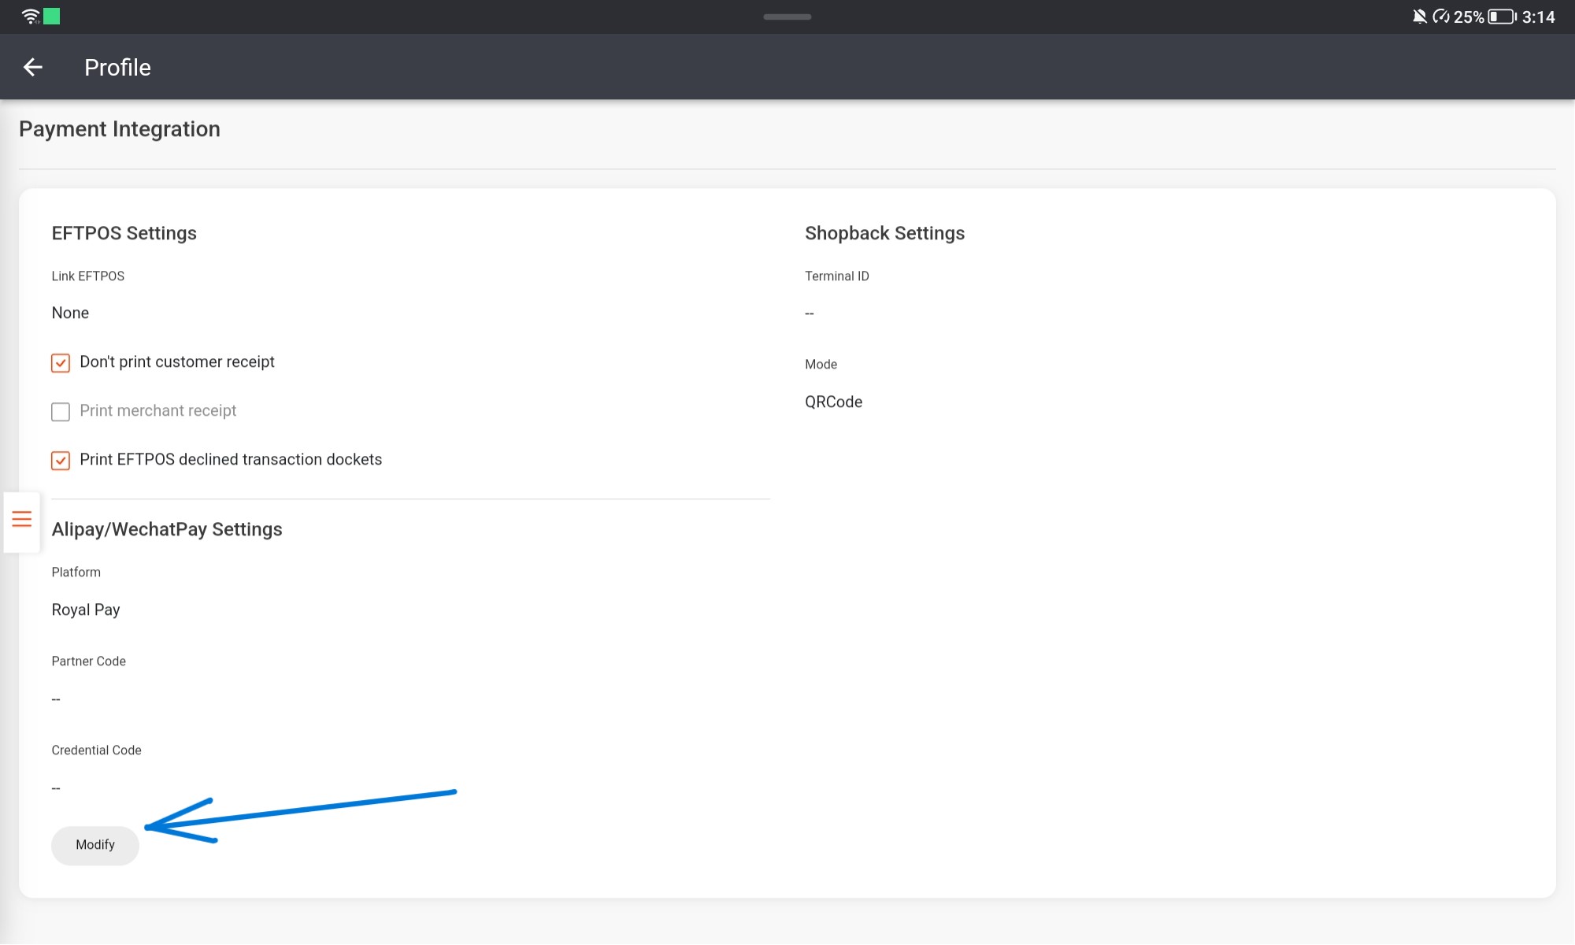Select the Profile title in top bar
The image size is (1575, 945).
click(x=117, y=67)
